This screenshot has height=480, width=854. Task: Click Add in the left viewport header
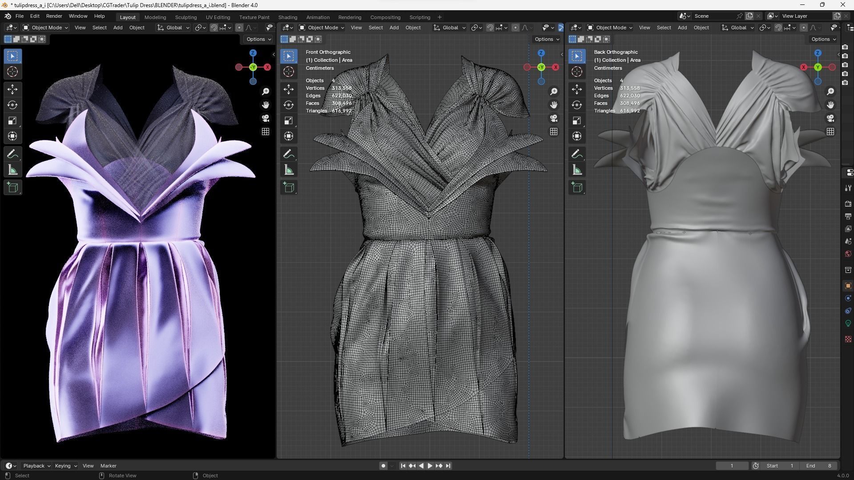click(118, 28)
